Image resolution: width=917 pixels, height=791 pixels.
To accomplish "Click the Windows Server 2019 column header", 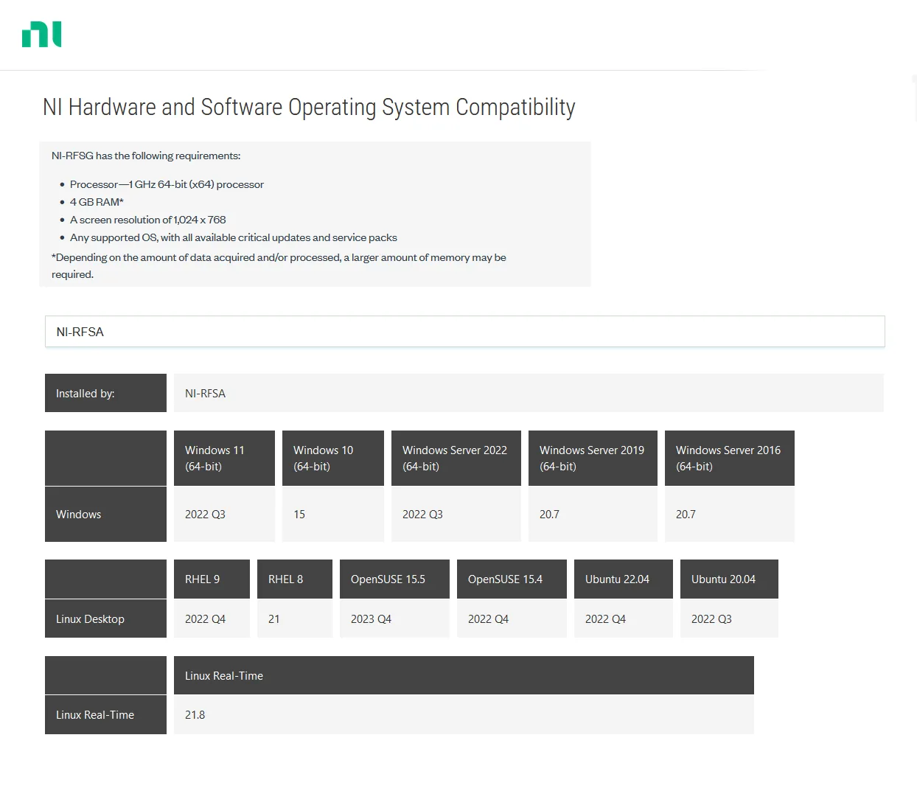I will point(593,458).
